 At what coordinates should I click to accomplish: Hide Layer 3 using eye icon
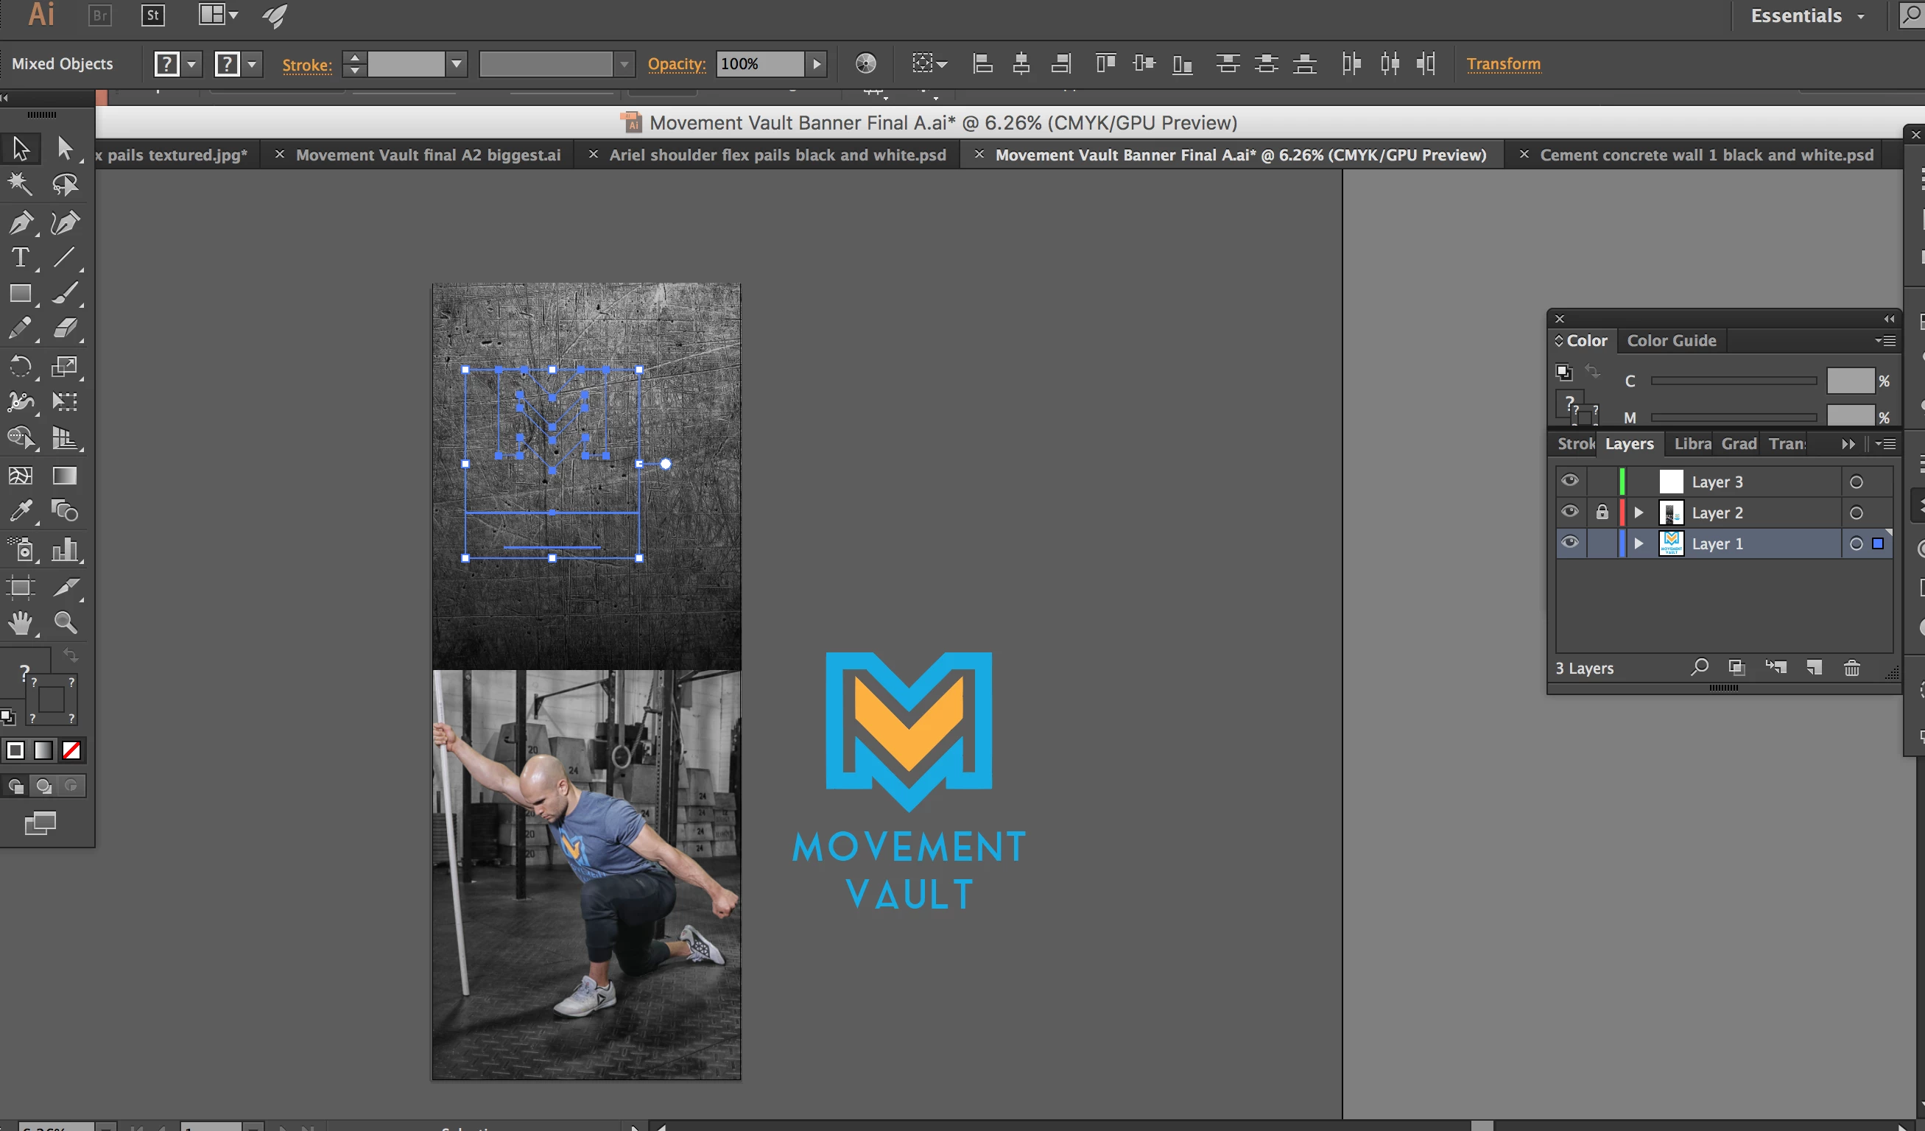(x=1570, y=481)
